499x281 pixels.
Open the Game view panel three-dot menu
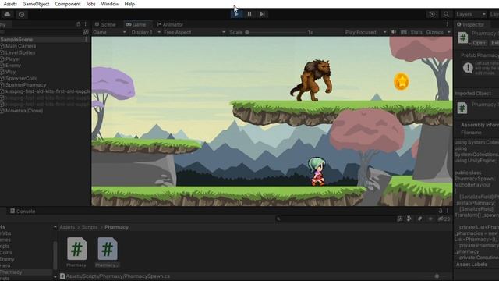click(447, 24)
